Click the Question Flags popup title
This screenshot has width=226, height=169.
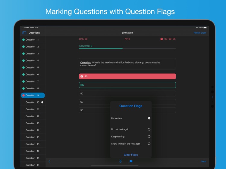coord(131,106)
